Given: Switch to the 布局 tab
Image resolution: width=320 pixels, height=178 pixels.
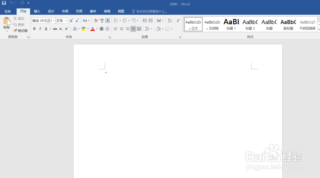Looking at the screenshot, I should tap(65, 12).
